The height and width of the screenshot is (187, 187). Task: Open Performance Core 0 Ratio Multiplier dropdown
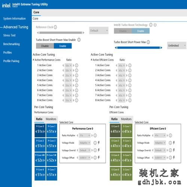85,135
